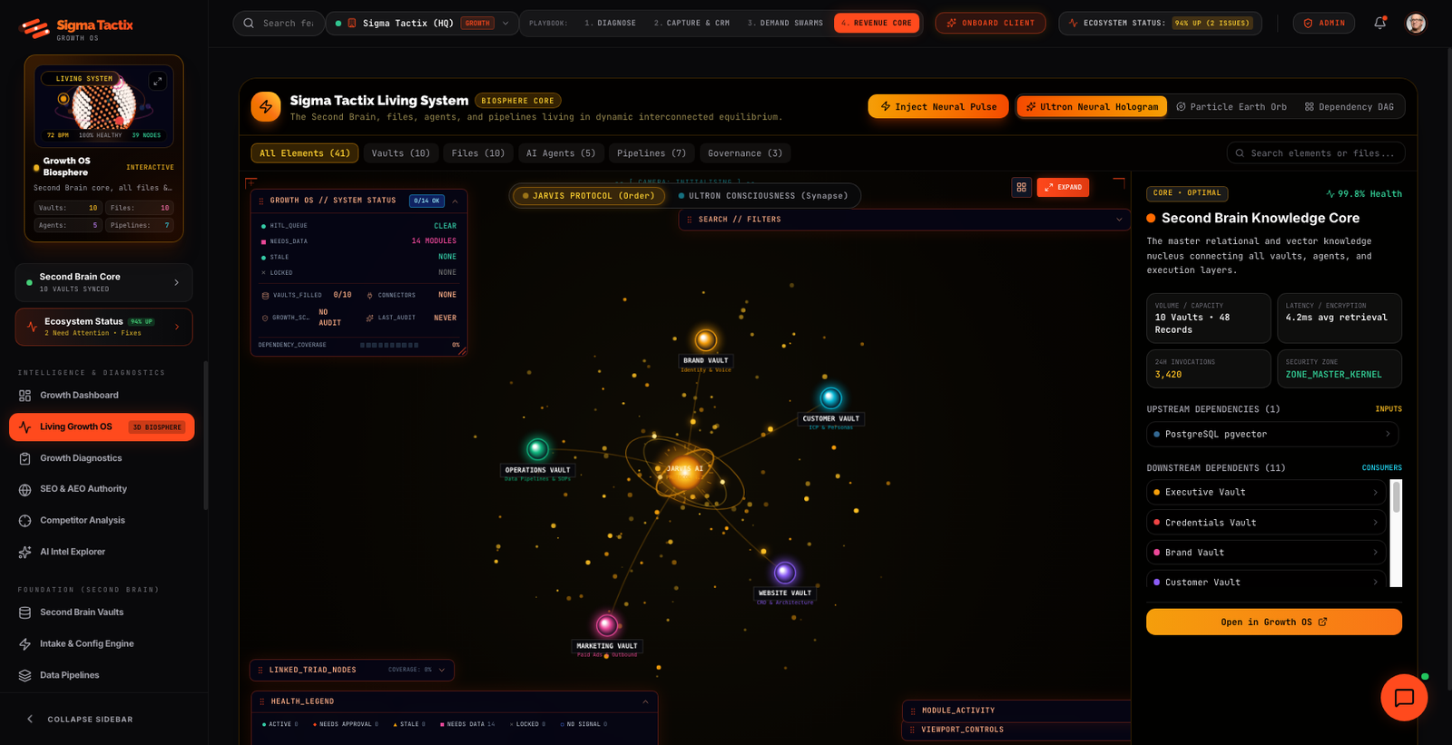Click the Second Brain Vaults database icon
This screenshot has width=1452, height=745.
click(x=25, y=613)
